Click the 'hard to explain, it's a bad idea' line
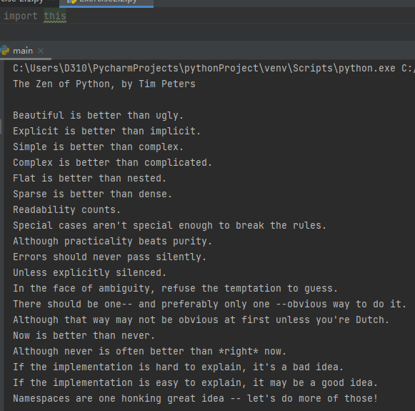The image size is (415, 411). (178, 367)
